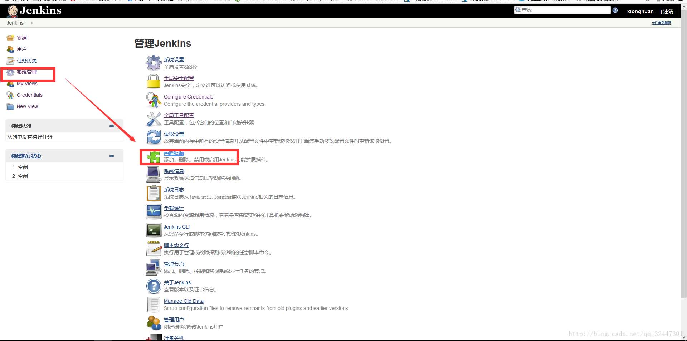Image resolution: width=687 pixels, height=341 pixels.
Task: Open Credentials in the sidebar menu
Action: click(30, 95)
